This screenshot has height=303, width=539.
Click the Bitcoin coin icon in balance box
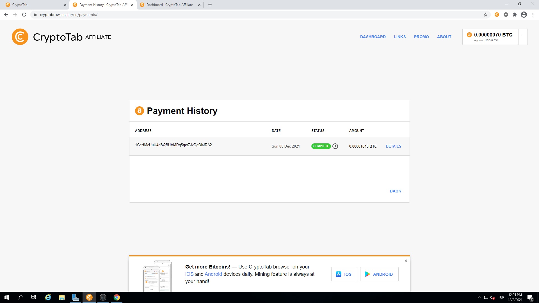[469, 35]
